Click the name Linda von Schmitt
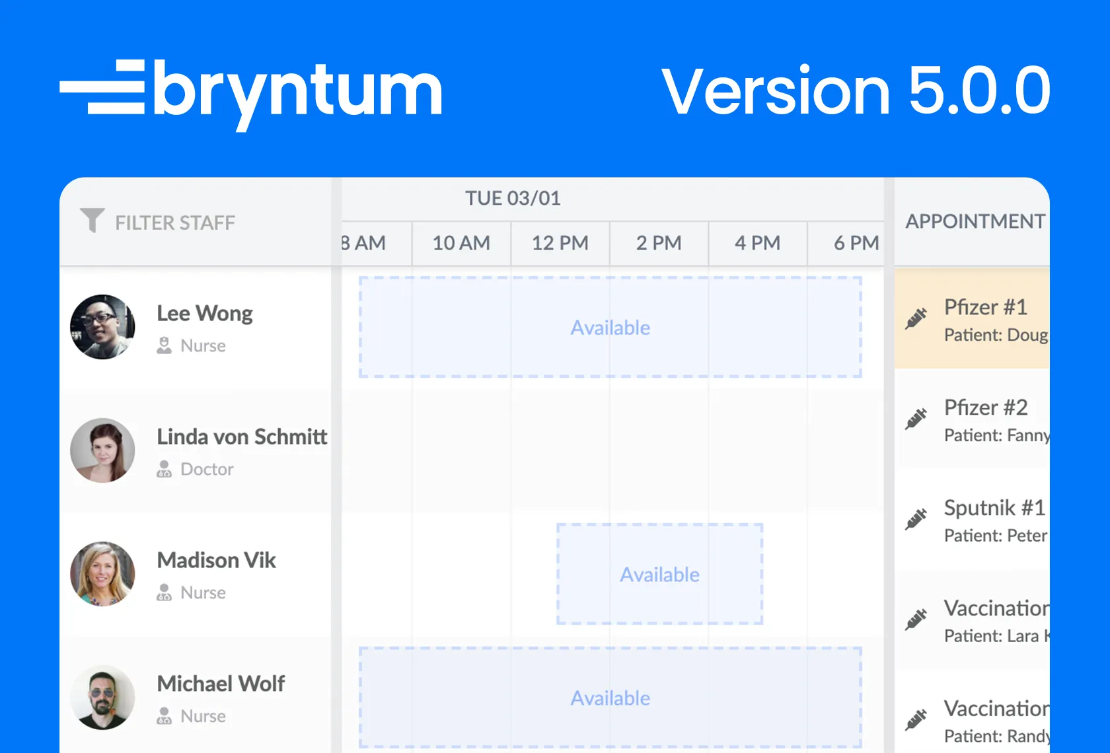This screenshot has width=1110, height=753. tap(242, 437)
